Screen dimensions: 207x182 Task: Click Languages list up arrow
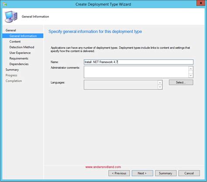[x=160, y=83]
